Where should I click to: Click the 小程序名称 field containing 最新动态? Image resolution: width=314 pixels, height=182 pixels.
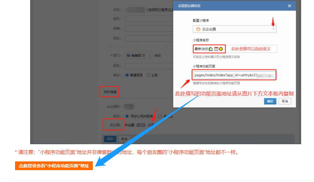(x=235, y=49)
